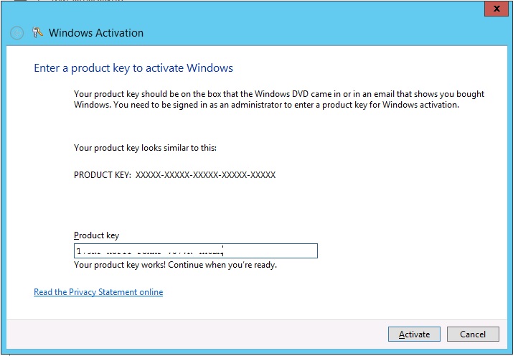Place cursor at end of entered key

coord(225,251)
